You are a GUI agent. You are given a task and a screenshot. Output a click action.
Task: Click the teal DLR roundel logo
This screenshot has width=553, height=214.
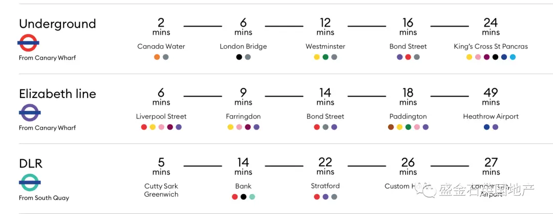tap(30, 183)
